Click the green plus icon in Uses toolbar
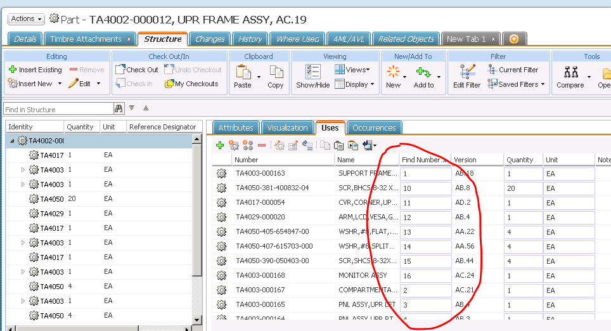611x331 pixels. click(x=220, y=145)
